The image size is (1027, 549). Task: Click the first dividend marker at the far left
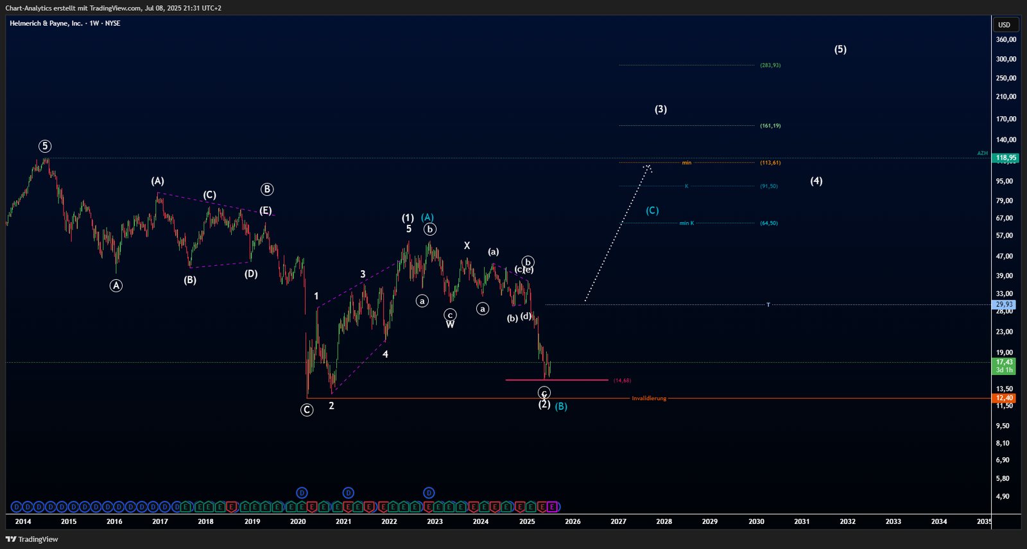coord(16,507)
